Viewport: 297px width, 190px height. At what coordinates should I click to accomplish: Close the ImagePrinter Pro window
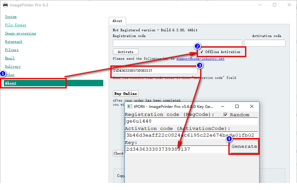click(289, 5)
